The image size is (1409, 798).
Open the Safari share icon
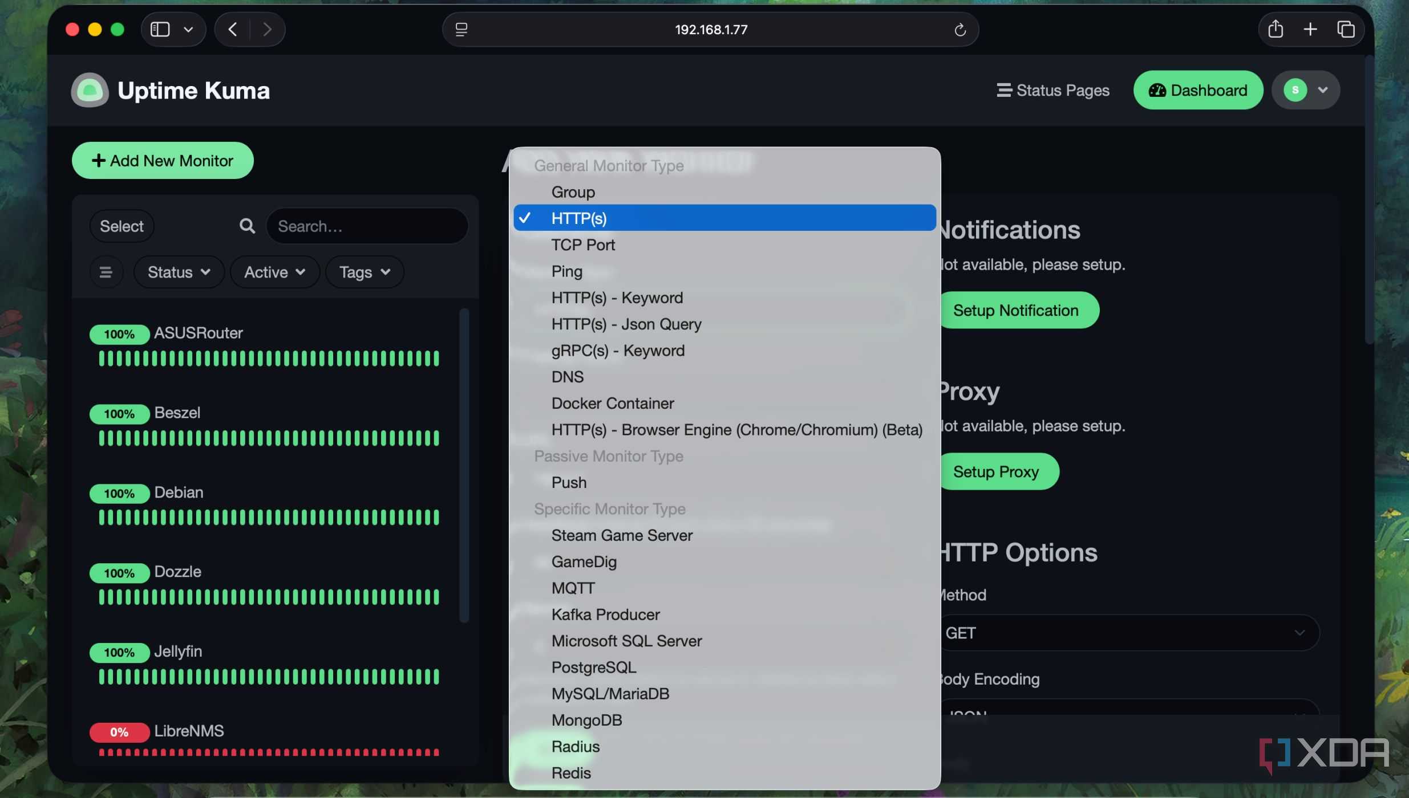tap(1276, 29)
